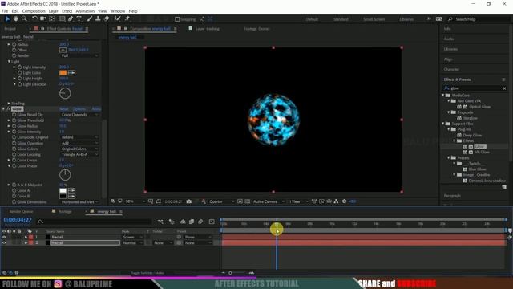Switch to the Standard workspace
The height and width of the screenshot is (289, 513).
click(341, 19)
